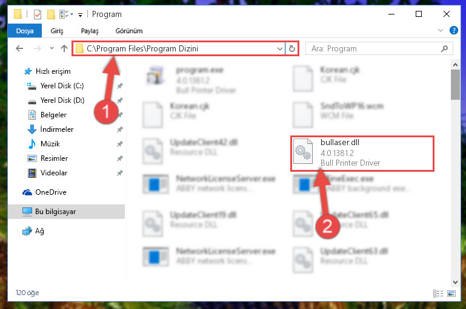Open the Dosya tab
Screen dimensions: 466x309
tap(25, 31)
